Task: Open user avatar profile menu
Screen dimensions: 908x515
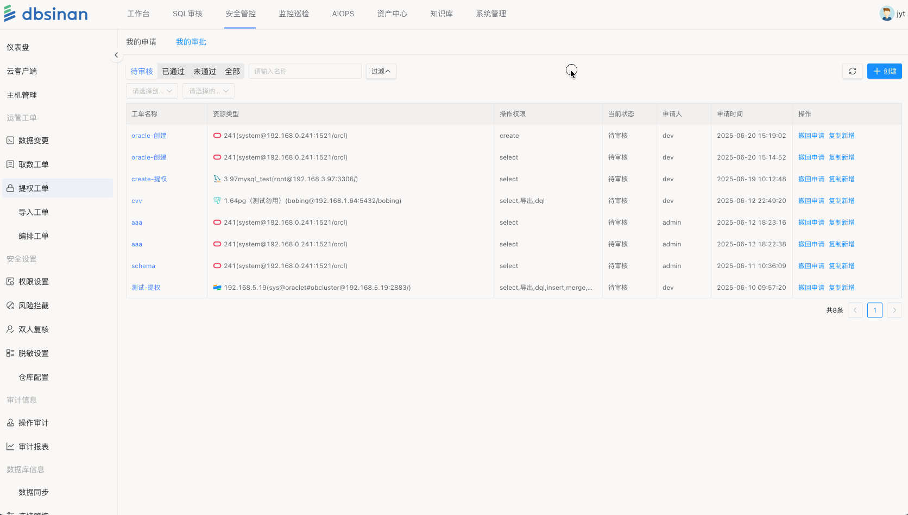Action: click(x=886, y=14)
